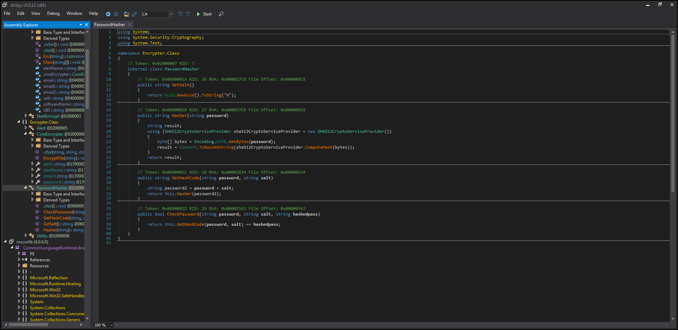Open the C# language dropdown
The width and height of the screenshot is (678, 330).
pos(157,14)
